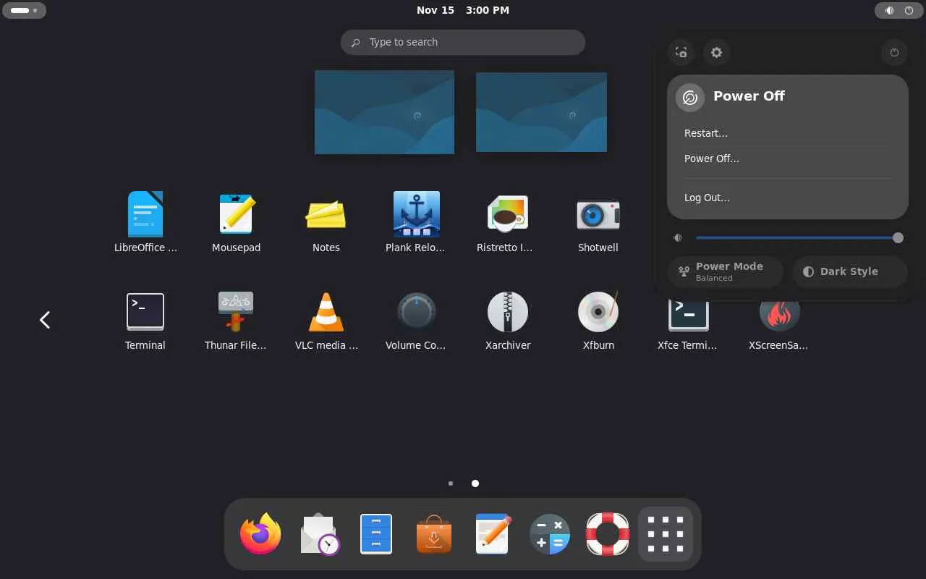
Task: Toggle Dark Style
Action: (850, 271)
